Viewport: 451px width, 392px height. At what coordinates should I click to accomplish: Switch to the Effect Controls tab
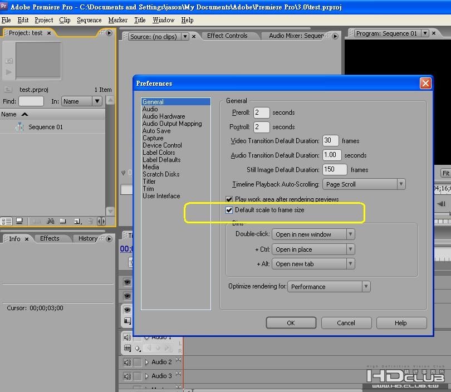pos(227,36)
